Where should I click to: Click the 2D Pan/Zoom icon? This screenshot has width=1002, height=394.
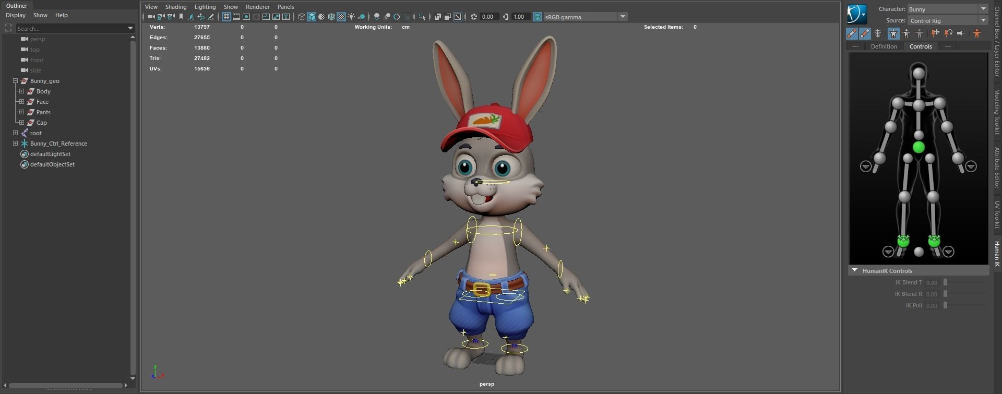coord(201,17)
